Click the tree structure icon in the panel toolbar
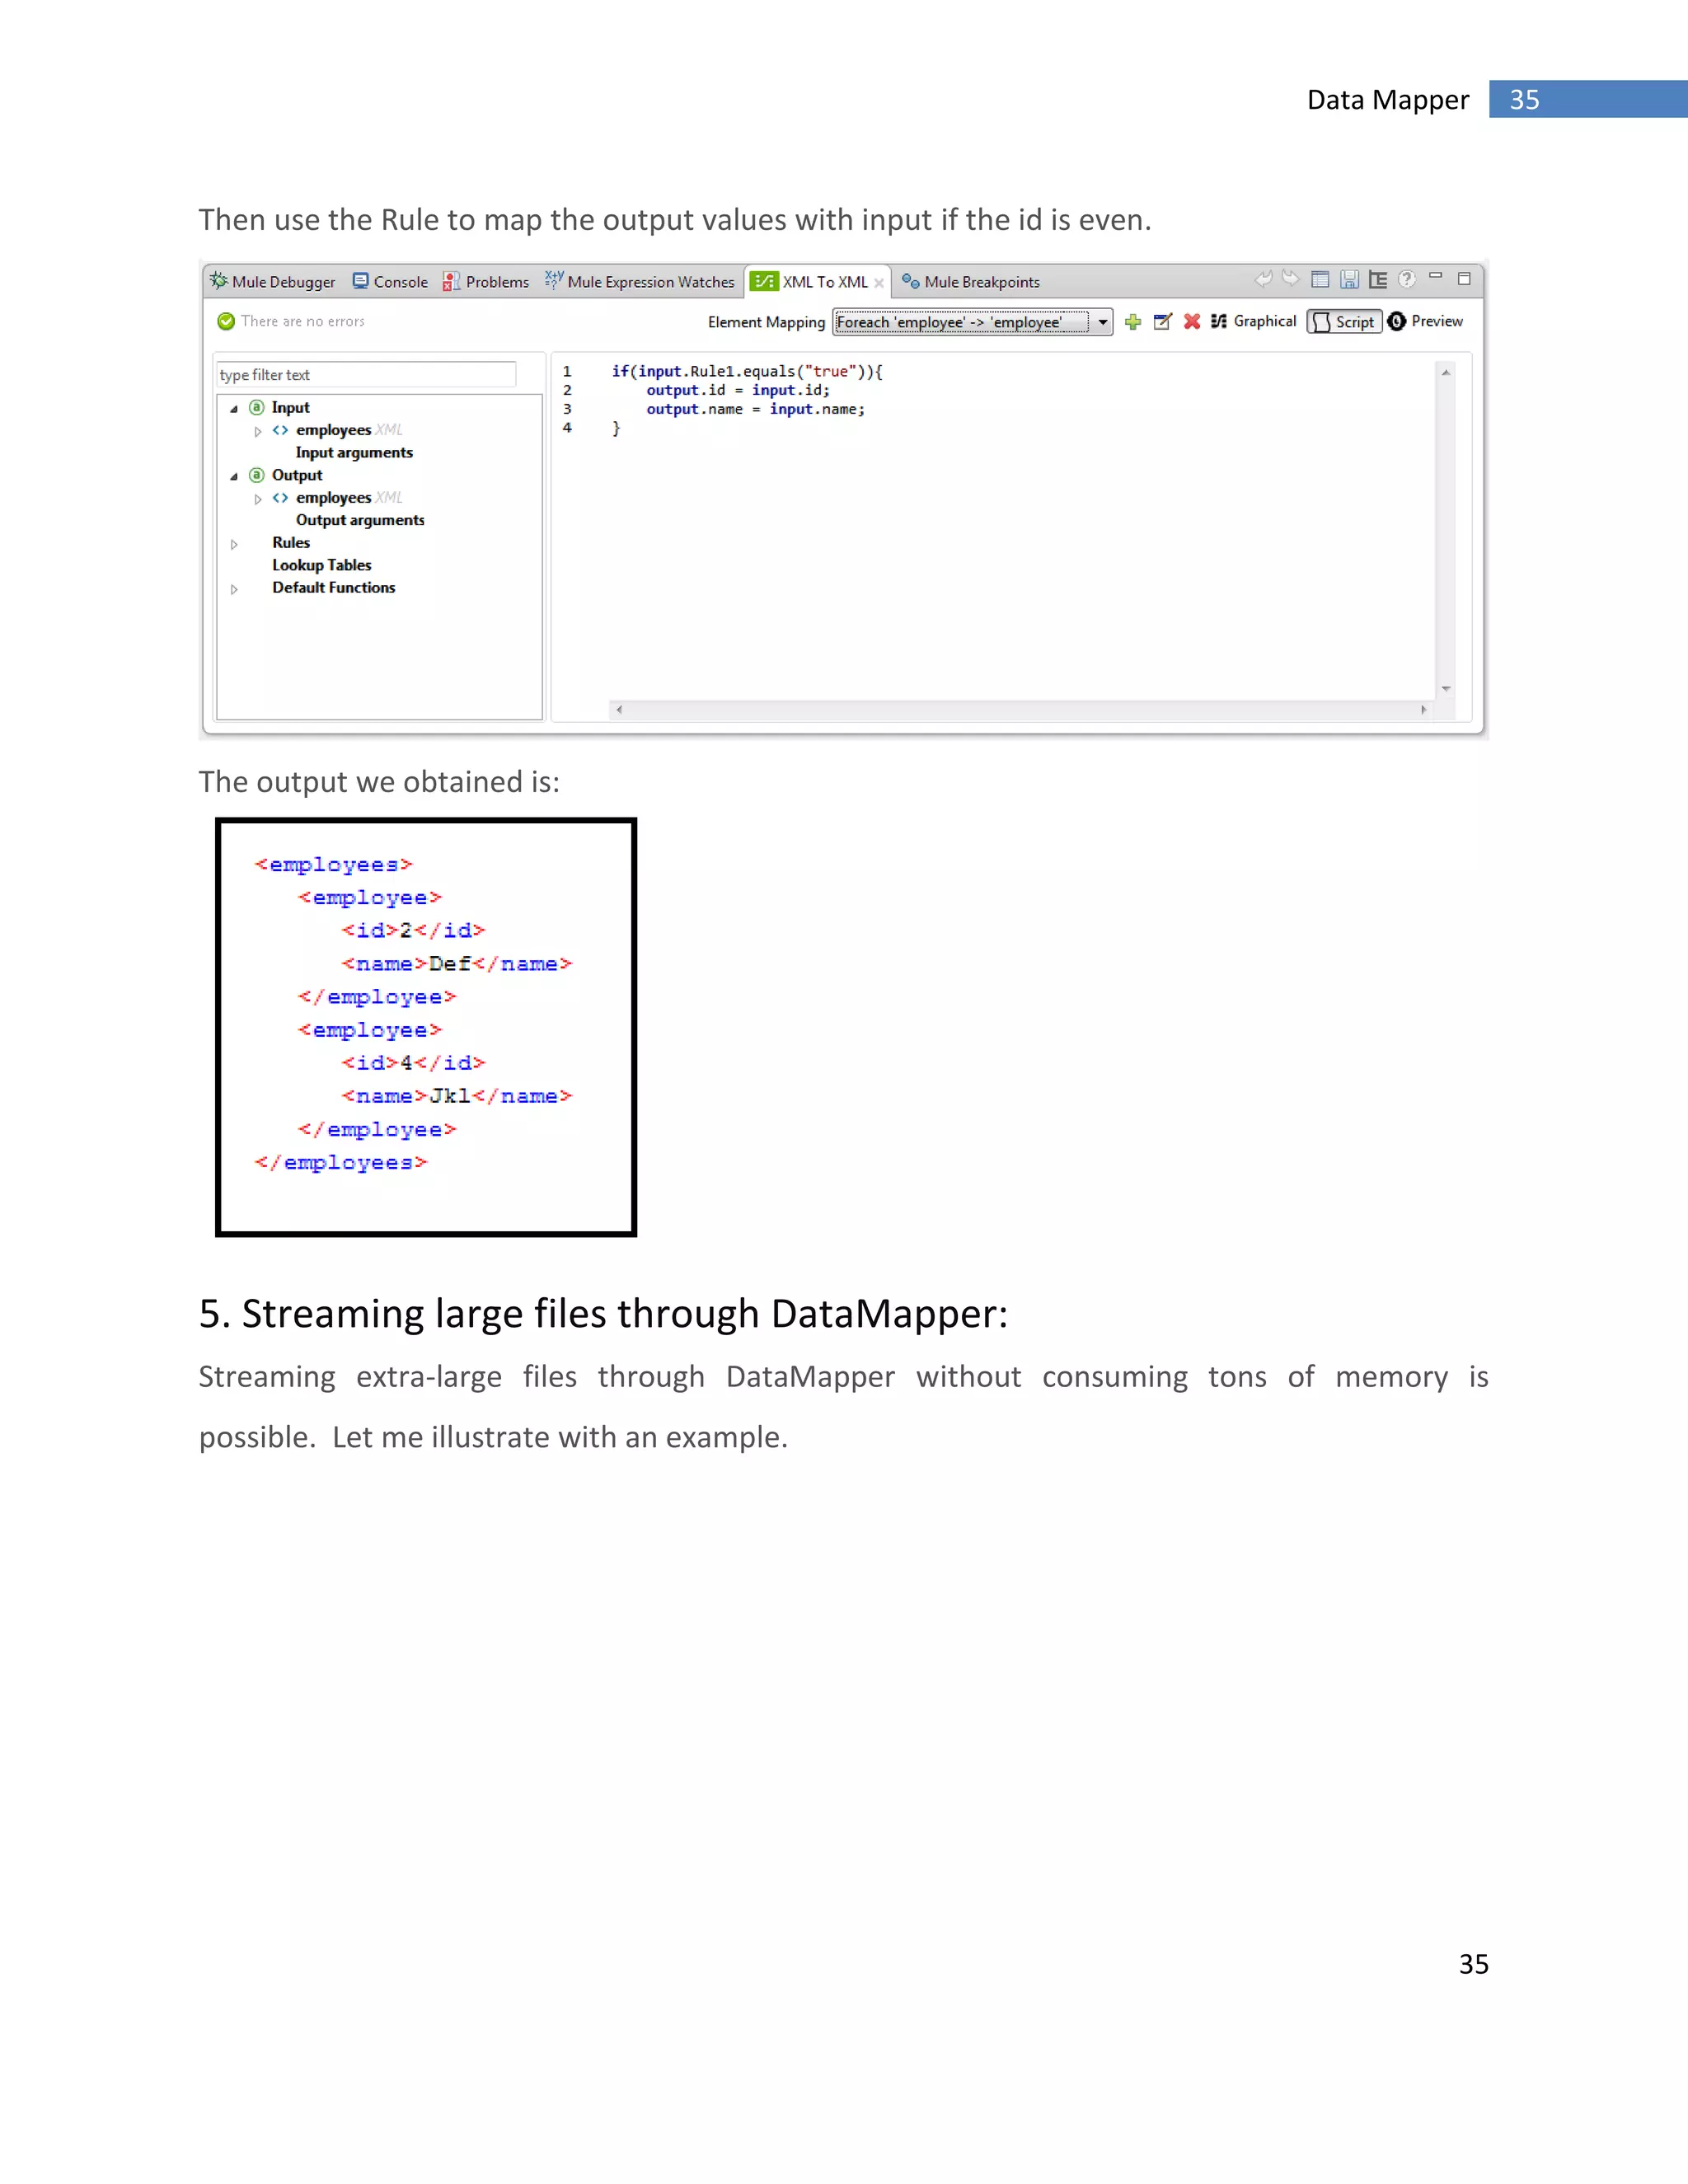This screenshot has height=2184, width=1688. click(x=1378, y=280)
